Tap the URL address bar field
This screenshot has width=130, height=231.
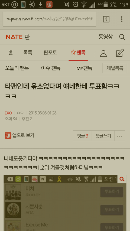(x=50, y=19)
